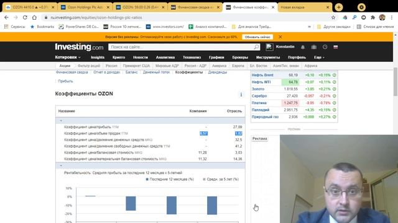Click the clock icon in the Платина row
The width and height of the screenshot is (398, 223).
pyautogui.click(x=335, y=103)
